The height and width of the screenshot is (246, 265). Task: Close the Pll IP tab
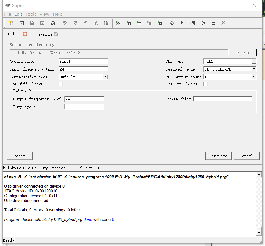(25, 34)
